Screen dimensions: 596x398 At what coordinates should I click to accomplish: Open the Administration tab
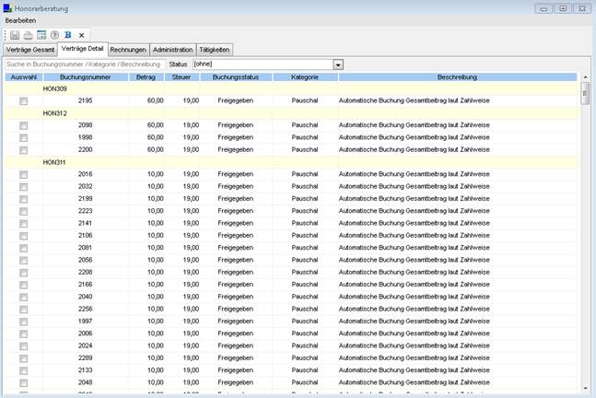tap(173, 50)
